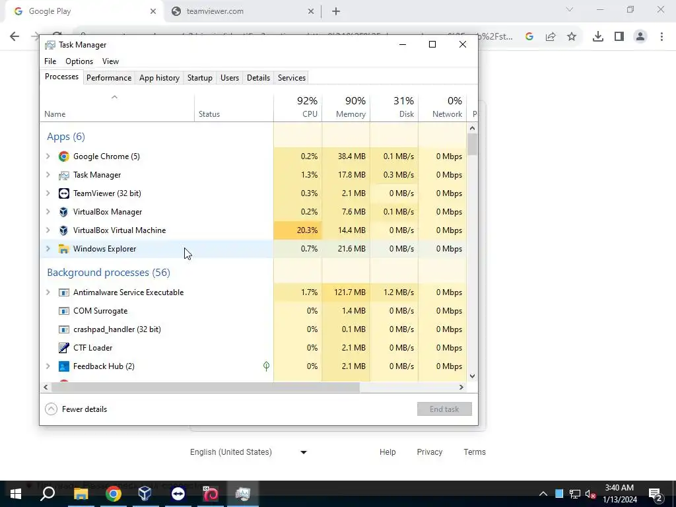Click the Antimalware Service Executable icon
Image resolution: width=676 pixels, height=507 pixels.
64,292
